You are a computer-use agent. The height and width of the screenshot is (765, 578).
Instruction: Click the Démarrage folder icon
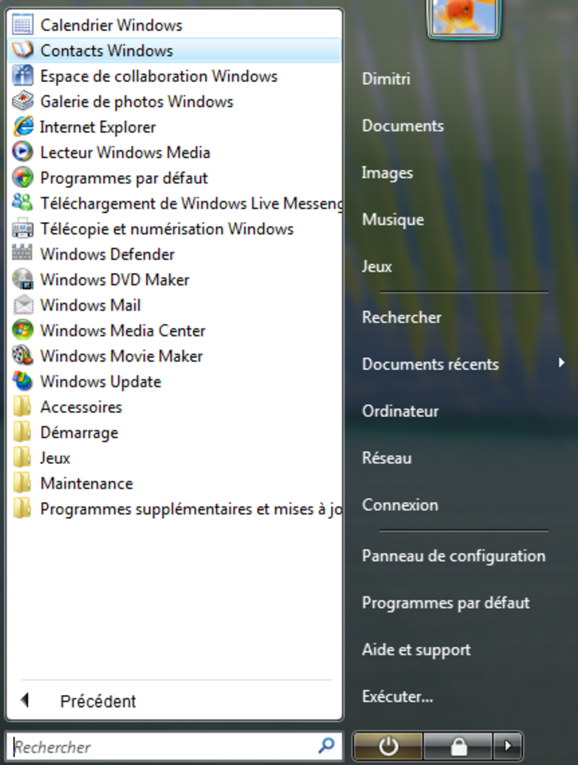23,432
